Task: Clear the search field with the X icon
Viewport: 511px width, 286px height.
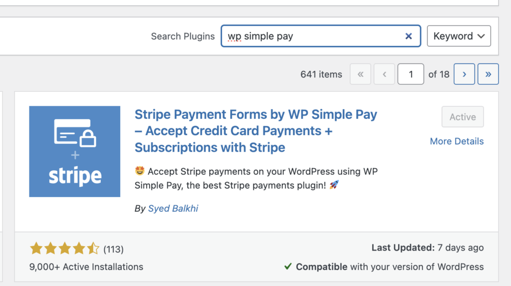Action: [408, 36]
